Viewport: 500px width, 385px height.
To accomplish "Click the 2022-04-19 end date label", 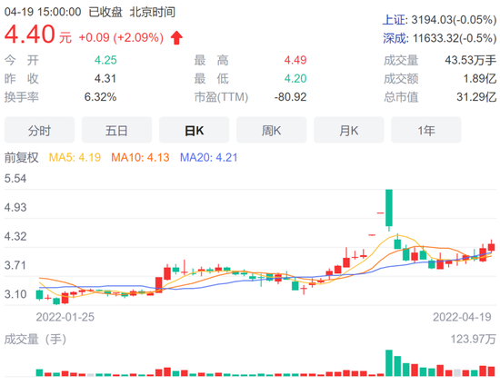I will coord(462,317).
